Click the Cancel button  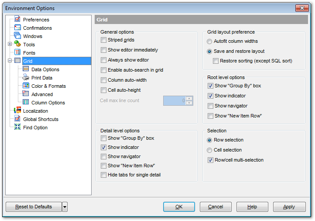(216, 207)
